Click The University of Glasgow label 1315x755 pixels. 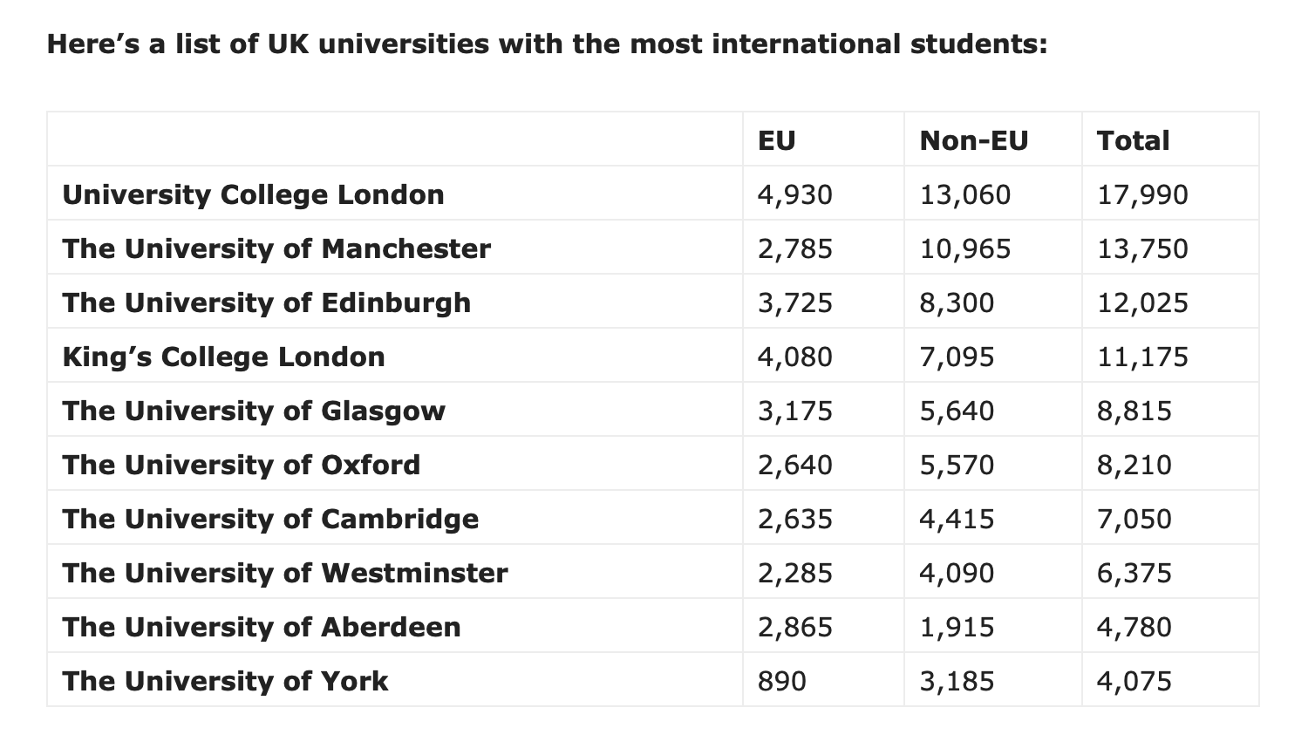(254, 411)
